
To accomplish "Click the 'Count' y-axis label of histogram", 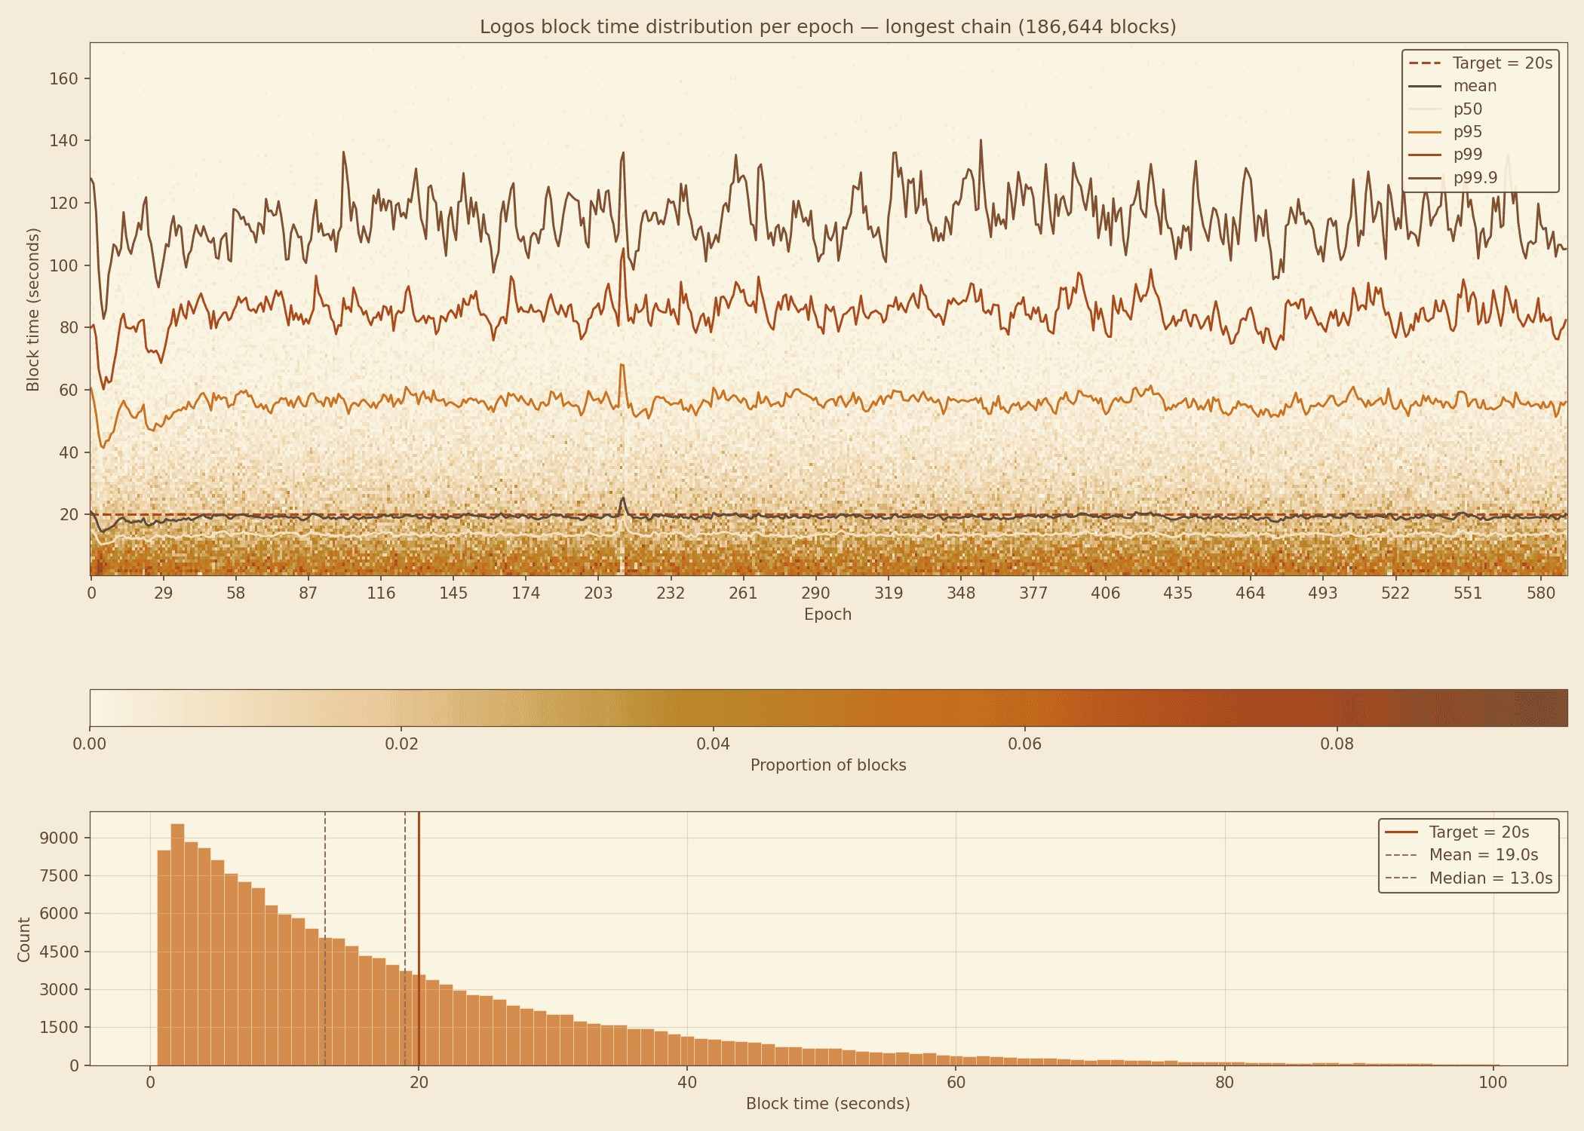I will pos(24,939).
